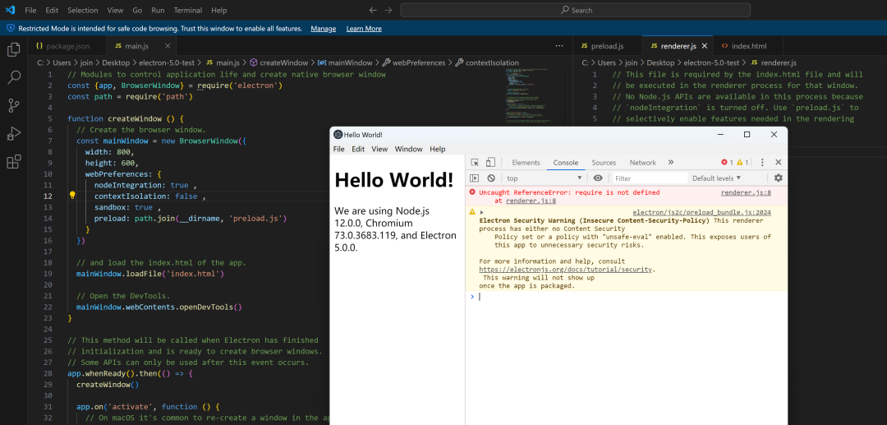This screenshot has height=425, width=887.
Task: Open the electronjs.org security tutorial link
Action: click(x=567, y=270)
